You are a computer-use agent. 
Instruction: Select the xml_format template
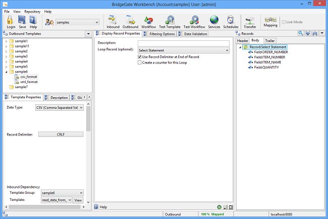[x=29, y=82]
